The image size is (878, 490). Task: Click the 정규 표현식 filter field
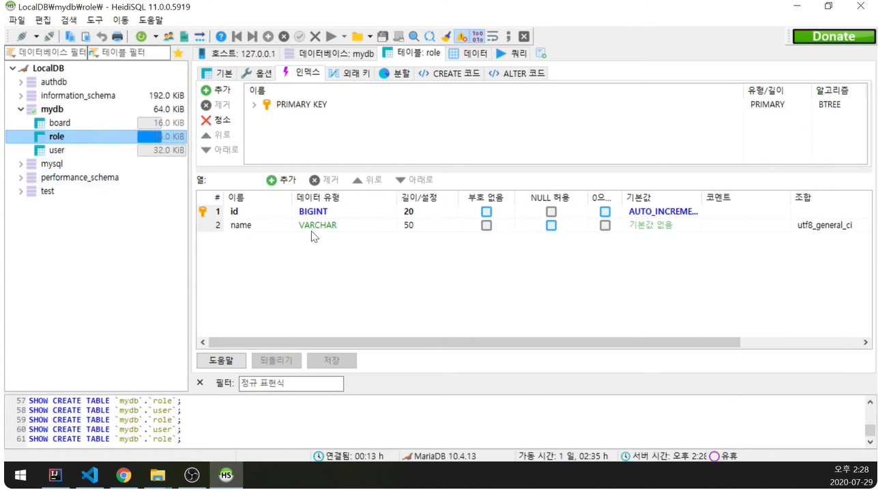point(291,383)
